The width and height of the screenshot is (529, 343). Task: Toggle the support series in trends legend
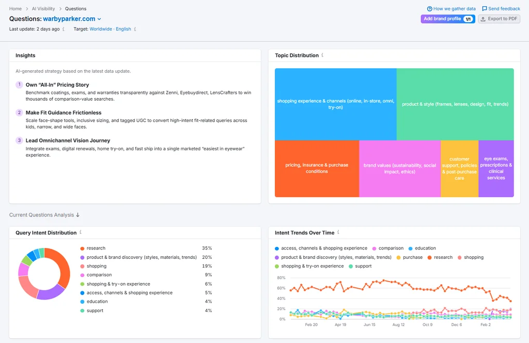click(360, 266)
